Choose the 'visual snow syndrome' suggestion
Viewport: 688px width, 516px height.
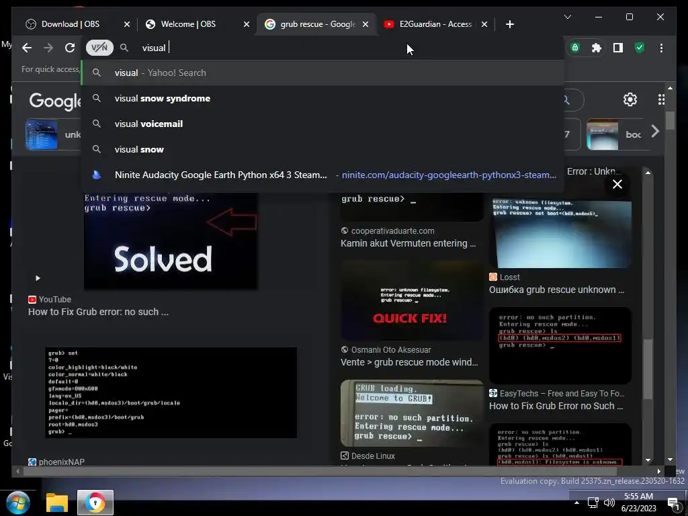pyautogui.click(x=322, y=98)
